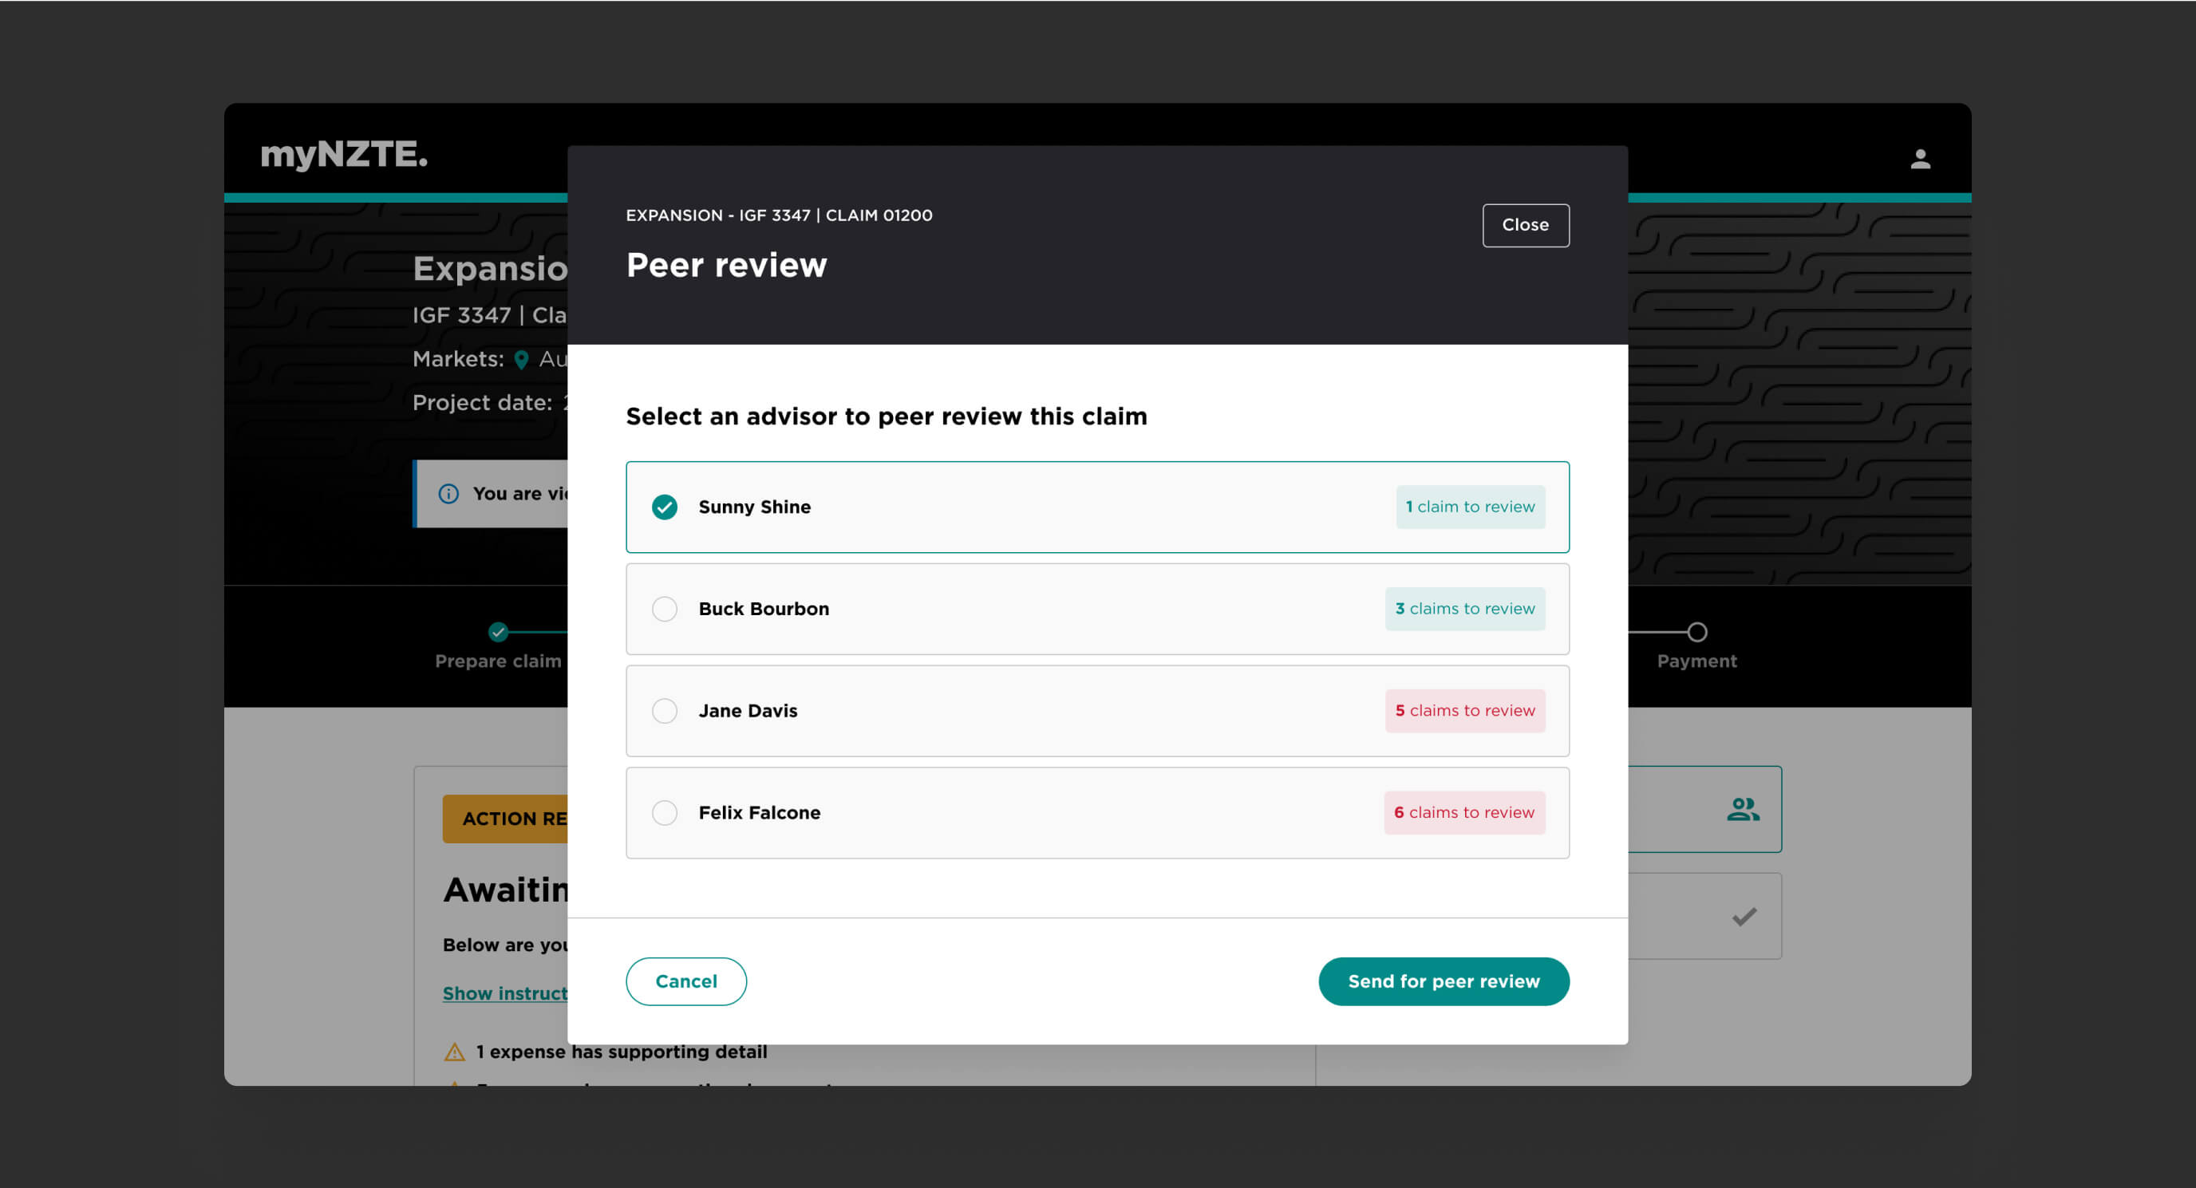Image resolution: width=2196 pixels, height=1188 pixels.
Task: Click the Payment step marker
Action: pos(1696,633)
